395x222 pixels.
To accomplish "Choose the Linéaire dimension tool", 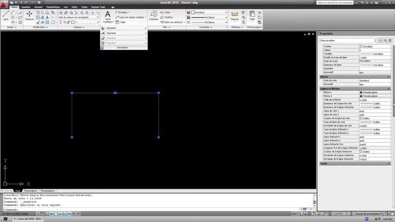I will click(x=122, y=12).
